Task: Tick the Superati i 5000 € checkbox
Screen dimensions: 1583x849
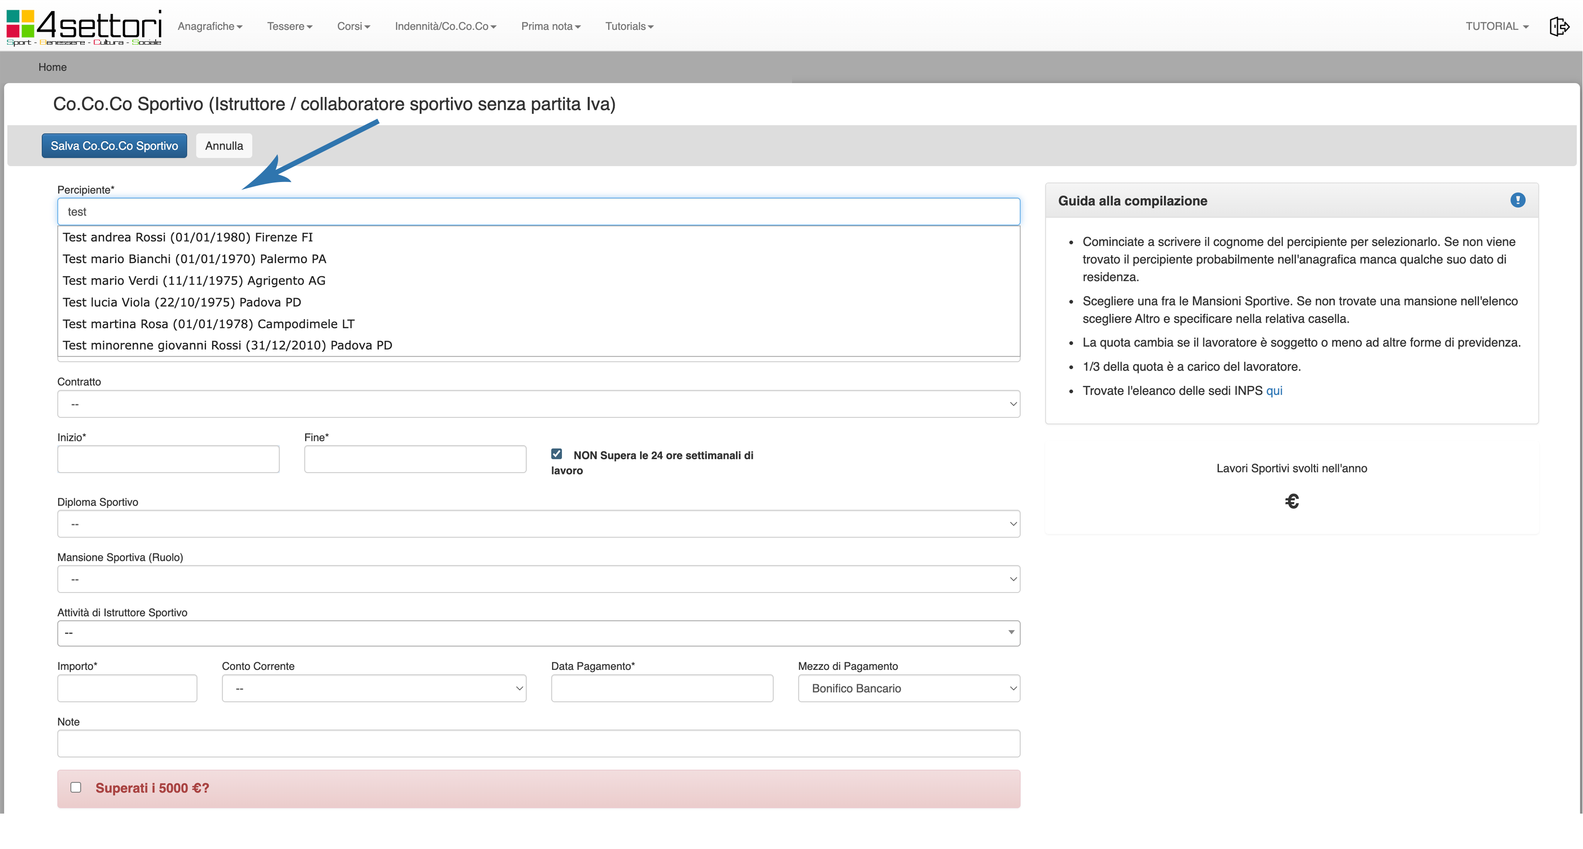Action: (x=75, y=787)
